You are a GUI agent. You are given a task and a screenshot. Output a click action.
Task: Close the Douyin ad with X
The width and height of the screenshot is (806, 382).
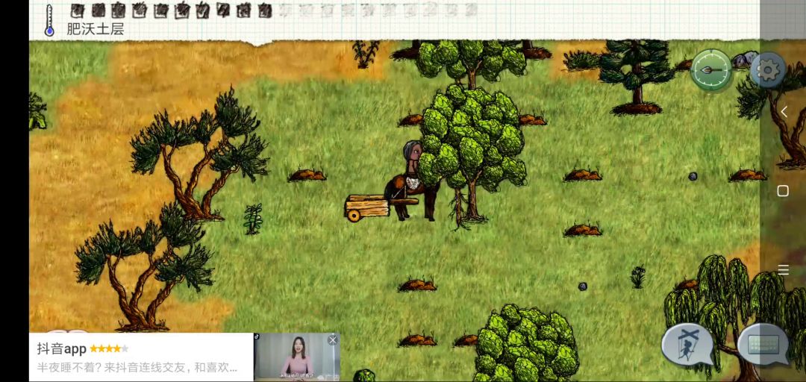point(333,339)
